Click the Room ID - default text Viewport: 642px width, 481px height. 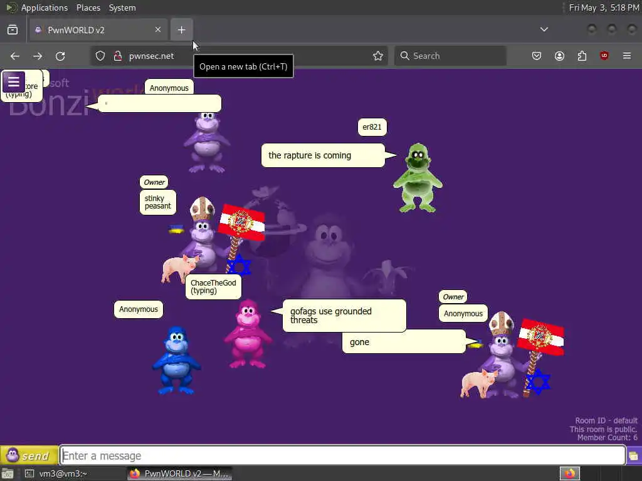point(606,420)
